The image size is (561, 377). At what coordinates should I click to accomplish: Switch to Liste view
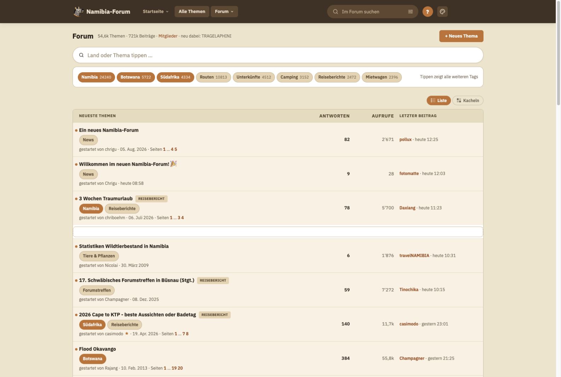[x=439, y=101]
